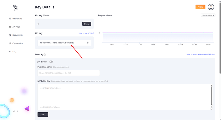Click the Change button for key name
The height and width of the screenshot is (120, 221).
coord(87,24)
